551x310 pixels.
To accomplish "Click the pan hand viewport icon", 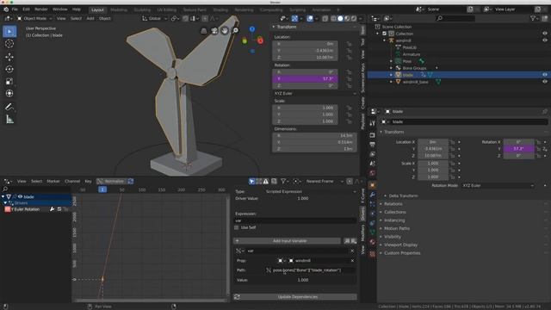I will [x=225, y=31].
